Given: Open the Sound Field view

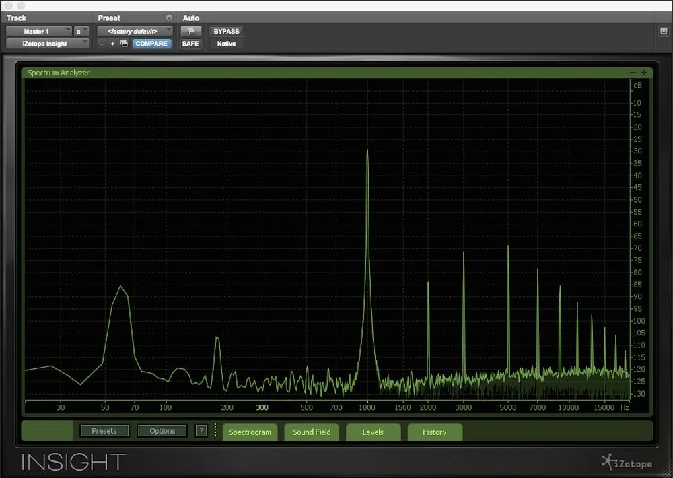Looking at the screenshot, I should click(x=312, y=433).
